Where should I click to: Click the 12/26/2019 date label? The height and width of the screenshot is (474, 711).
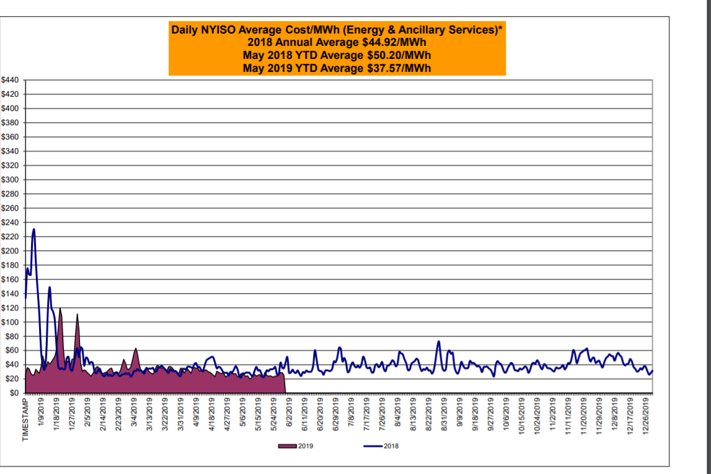coord(648,416)
